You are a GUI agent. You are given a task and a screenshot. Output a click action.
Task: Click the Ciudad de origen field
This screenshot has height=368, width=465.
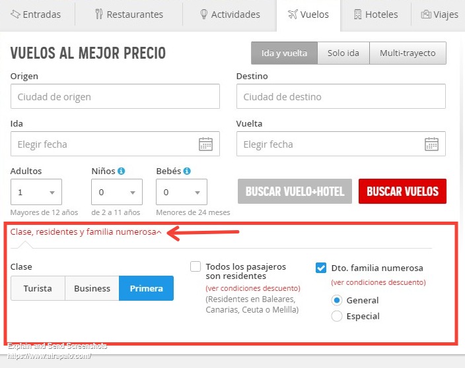coord(115,96)
